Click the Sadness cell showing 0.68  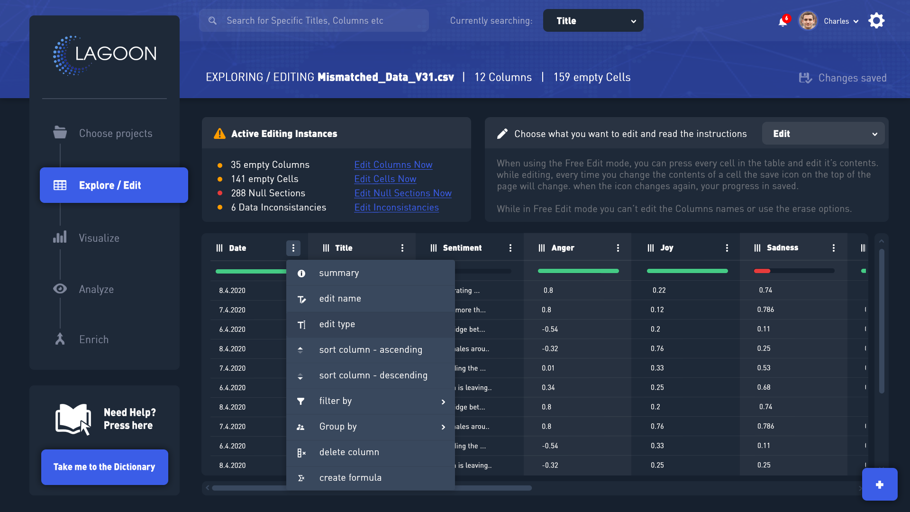coord(764,387)
